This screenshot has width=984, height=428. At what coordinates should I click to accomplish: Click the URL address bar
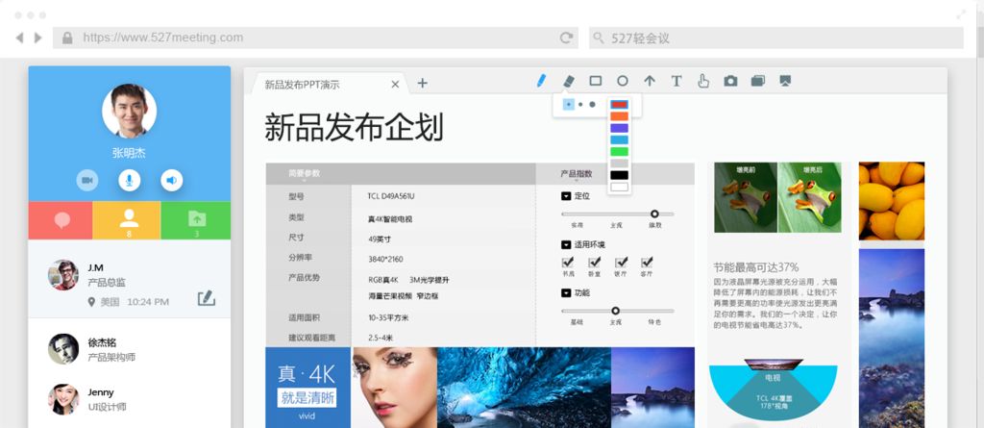tap(315, 38)
